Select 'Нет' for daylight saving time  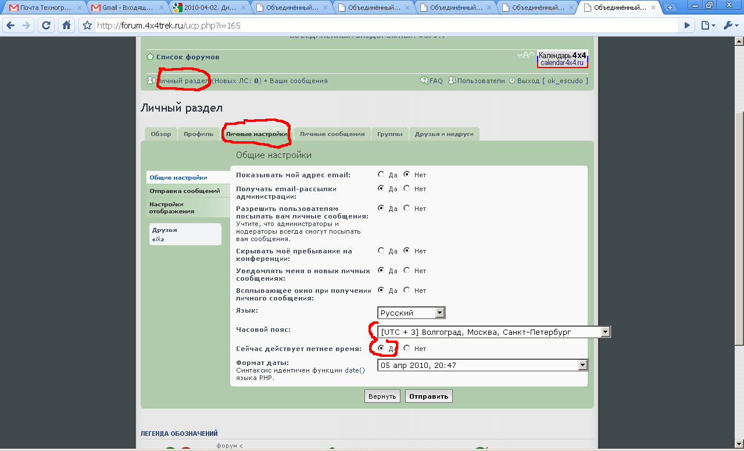(x=407, y=349)
